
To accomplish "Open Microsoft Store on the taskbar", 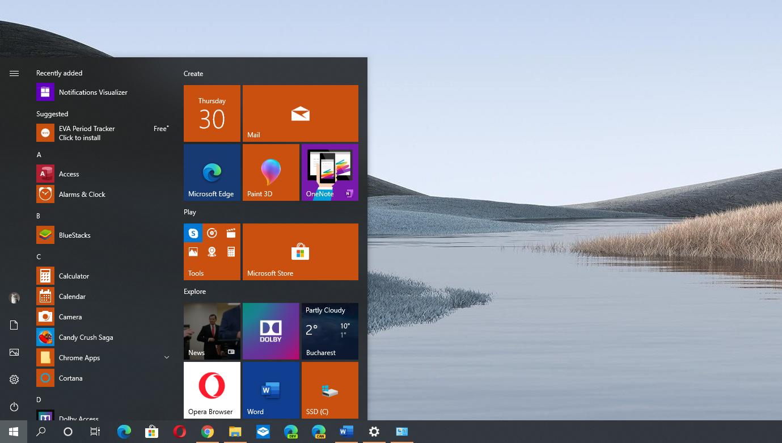I will click(151, 432).
